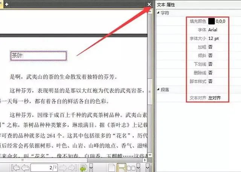Click the 文本 属性 panel title
The image size is (241, 172).
166,5
